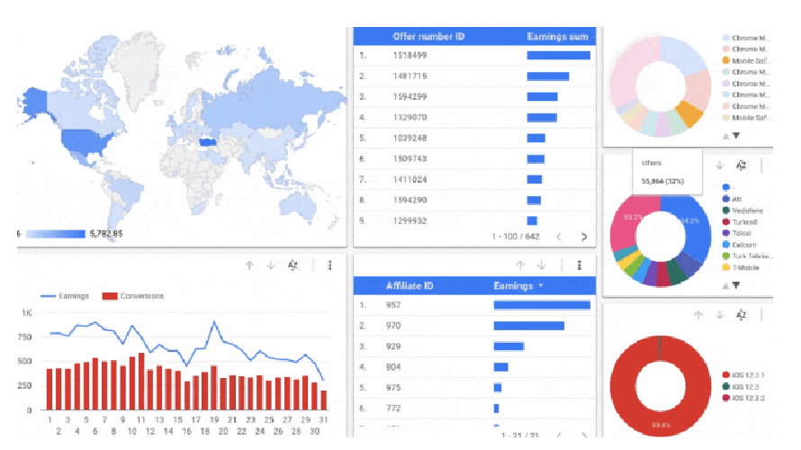Sort by Affiliate ID column header

click(409, 285)
